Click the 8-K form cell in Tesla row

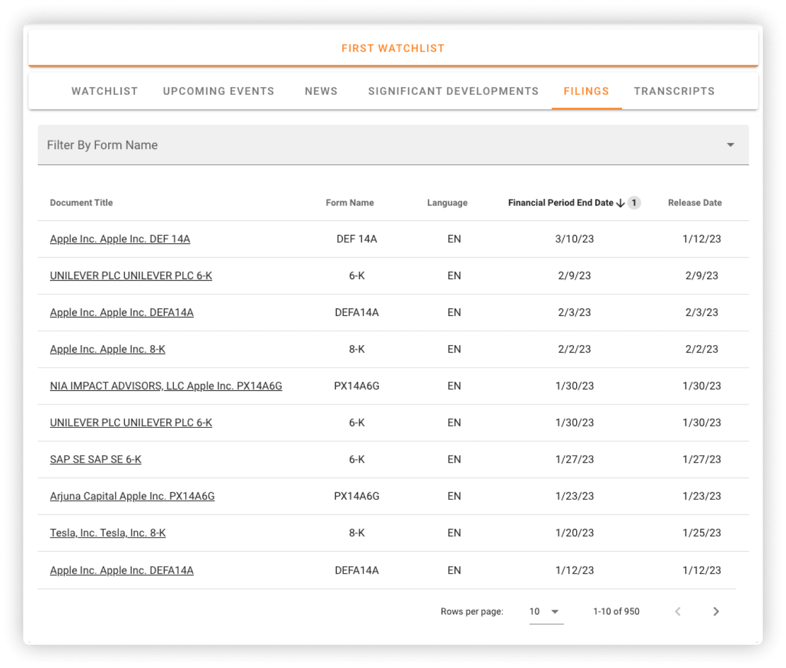click(357, 533)
